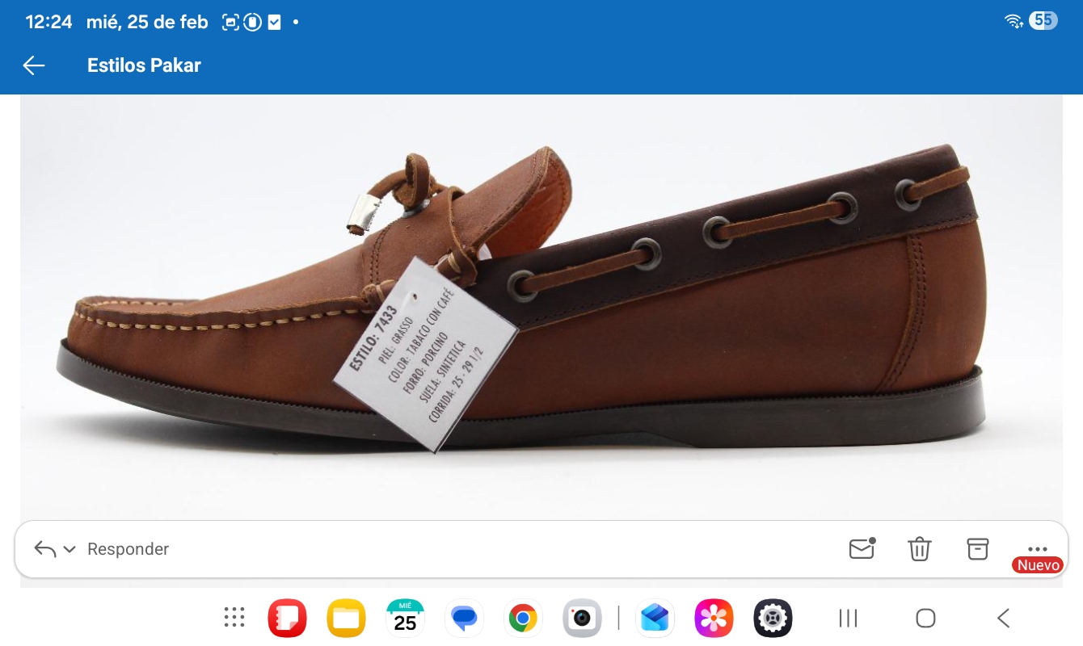Go back using the header arrow
This screenshot has width=1083, height=646.
click(34, 65)
